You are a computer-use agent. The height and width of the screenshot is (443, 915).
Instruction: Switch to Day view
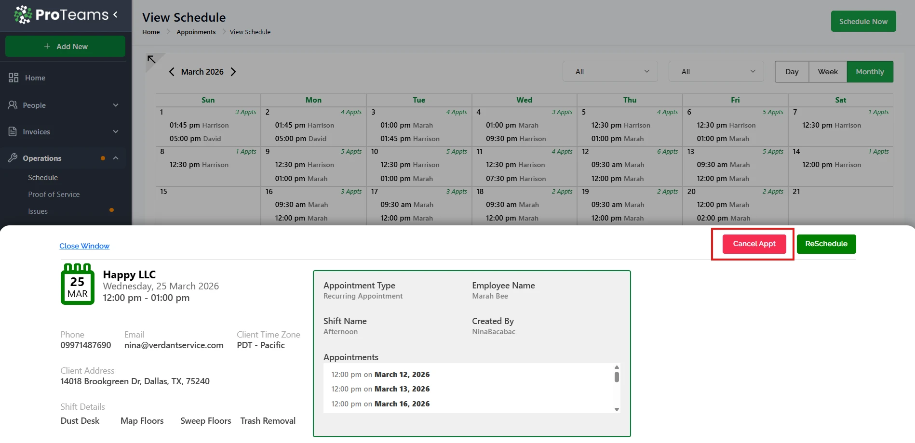tap(792, 72)
